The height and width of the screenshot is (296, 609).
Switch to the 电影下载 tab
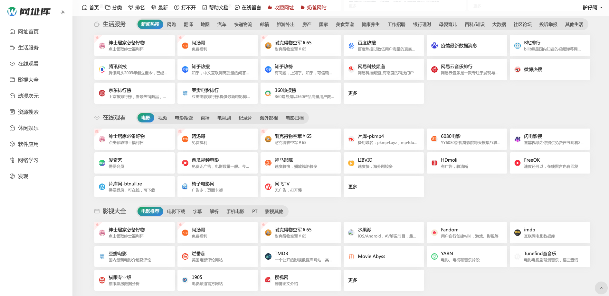pos(176,211)
